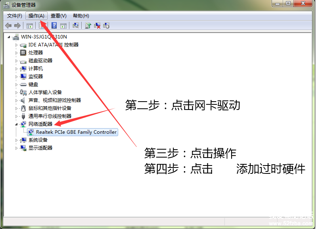Click the uninstall device red X icon
The height and width of the screenshot is (229, 316).
click(x=97, y=25)
